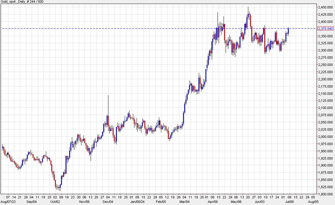Click the tall December spike candle wick
335x205 pixels.
pyautogui.click(x=108, y=105)
